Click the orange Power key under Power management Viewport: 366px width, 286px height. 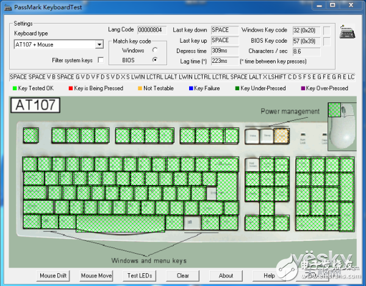pos(281,136)
